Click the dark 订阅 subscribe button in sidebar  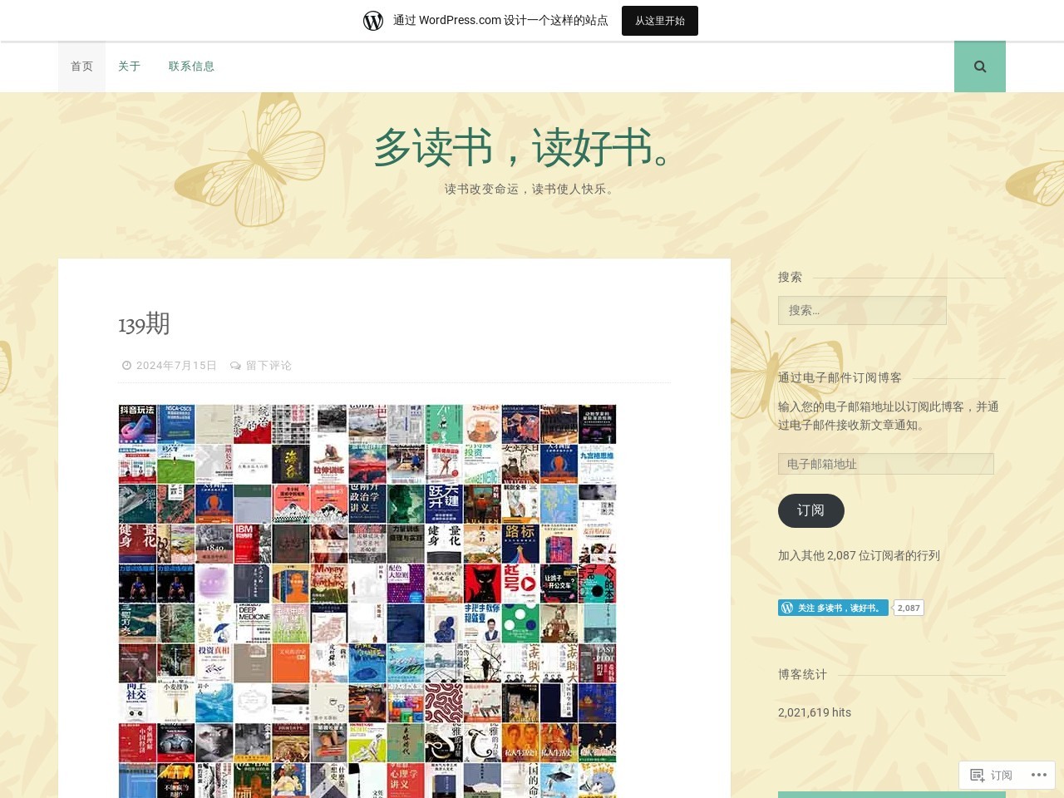811,510
